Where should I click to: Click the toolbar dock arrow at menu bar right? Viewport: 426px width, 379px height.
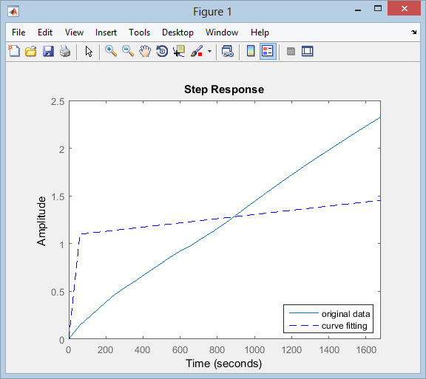click(413, 32)
